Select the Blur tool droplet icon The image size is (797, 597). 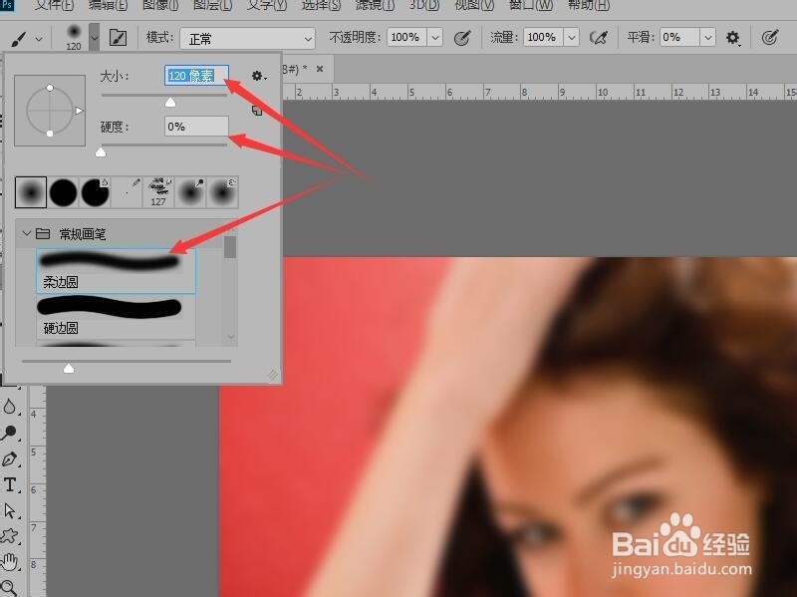point(10,407)
